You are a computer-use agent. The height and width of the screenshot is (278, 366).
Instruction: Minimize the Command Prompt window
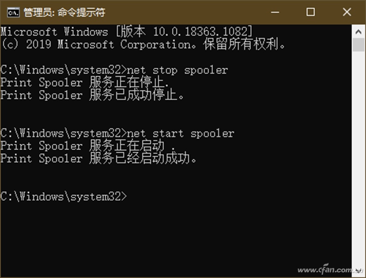coord(275,12)
